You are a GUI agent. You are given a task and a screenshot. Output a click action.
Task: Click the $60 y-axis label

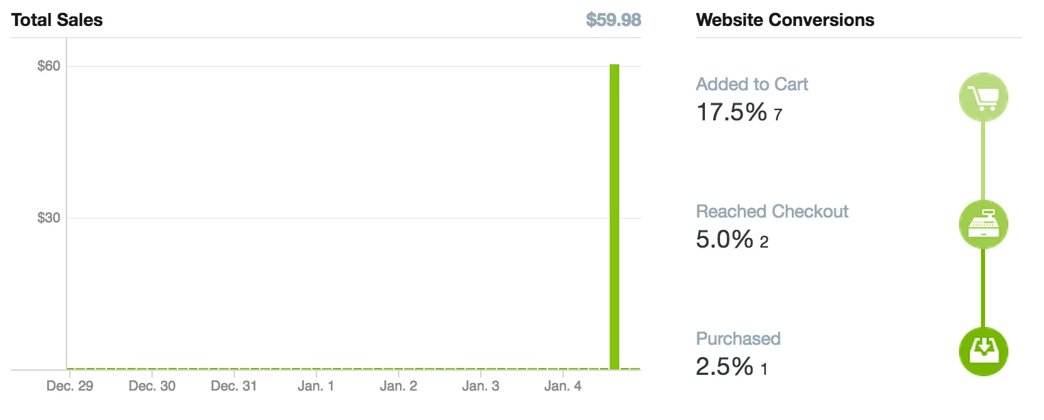point(49,66)
